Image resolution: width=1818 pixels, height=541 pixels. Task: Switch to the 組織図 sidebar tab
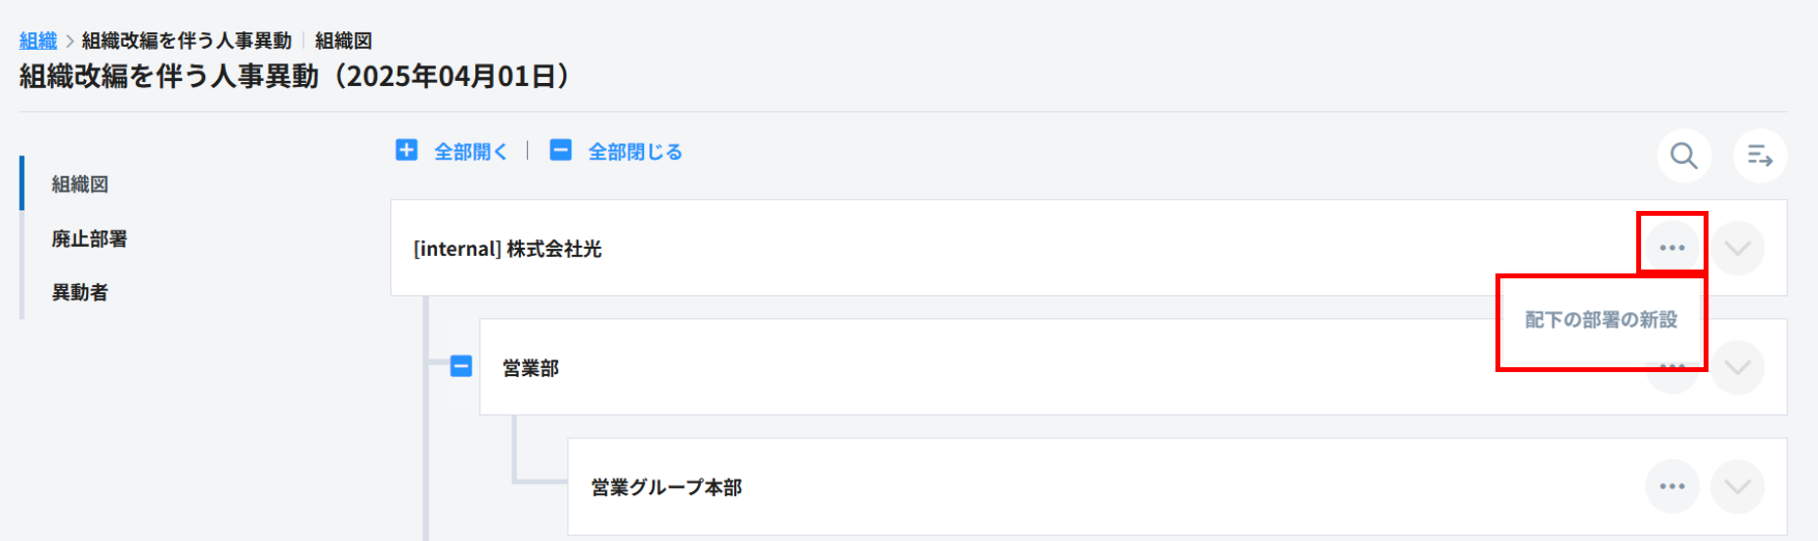pyautogui.click(x=80, y=185)
